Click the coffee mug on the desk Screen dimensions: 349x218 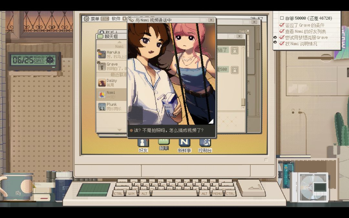pos(16,187)
